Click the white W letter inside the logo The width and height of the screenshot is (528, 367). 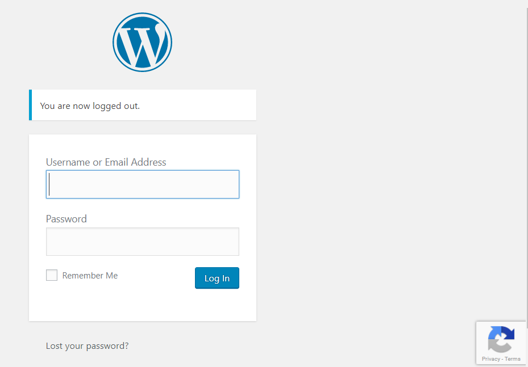click(142, 45)
